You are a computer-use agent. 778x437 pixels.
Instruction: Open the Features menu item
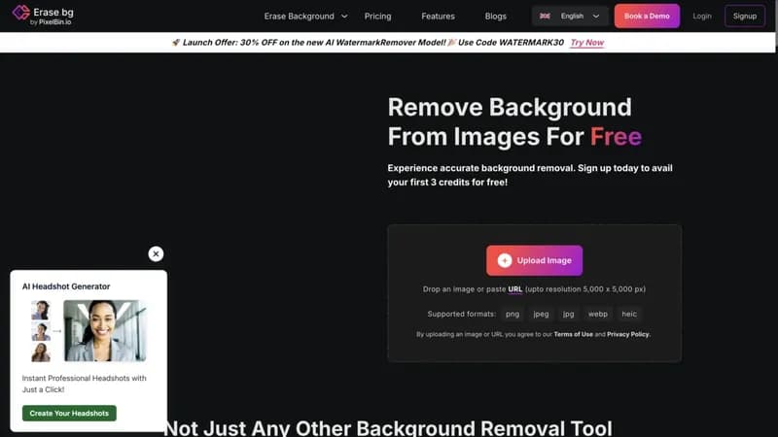(x=439, y=17)
